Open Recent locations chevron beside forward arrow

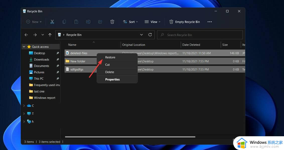43,35
